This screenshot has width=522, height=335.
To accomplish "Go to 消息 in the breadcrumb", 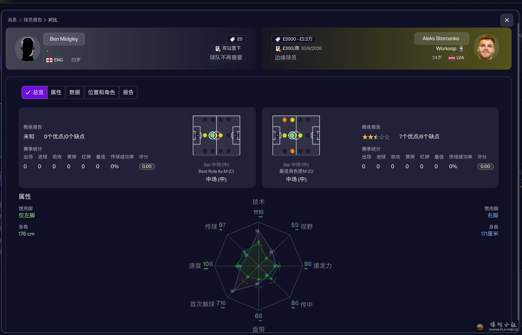I will 12,20.
